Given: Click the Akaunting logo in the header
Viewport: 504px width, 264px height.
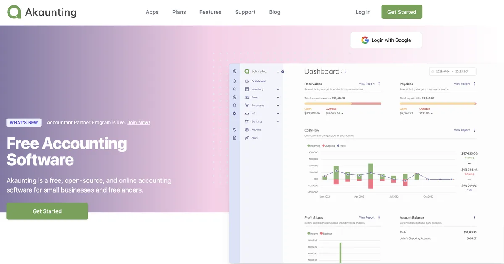Looking at the screenshot, I should pos(42,12).
